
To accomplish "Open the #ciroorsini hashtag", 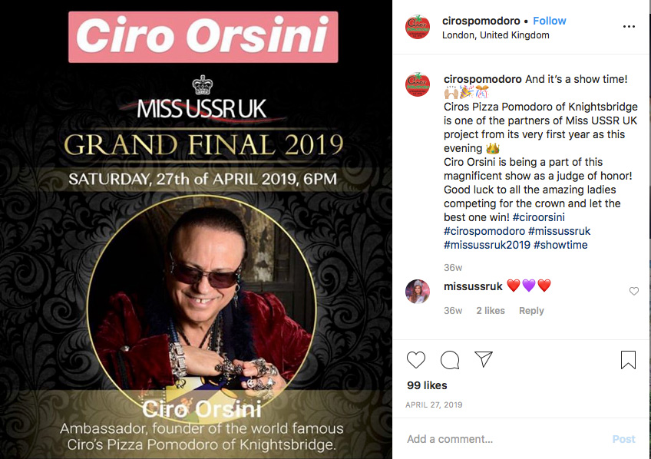I will point(538,217).
